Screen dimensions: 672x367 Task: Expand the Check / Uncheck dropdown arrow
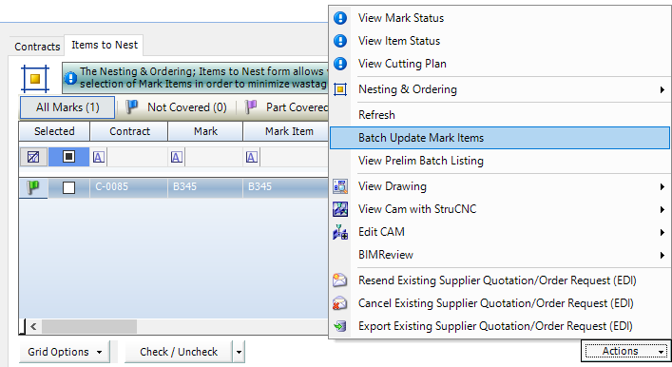(239, 352)
